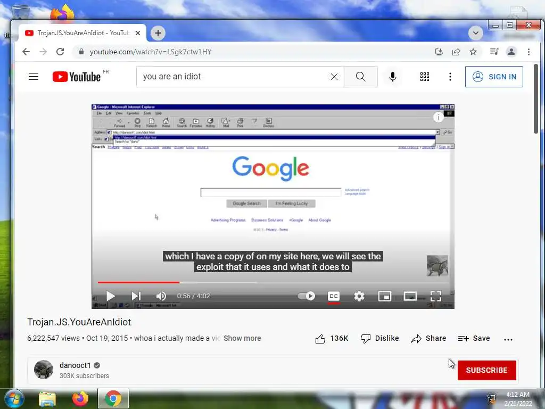This screenshot has height=409, width=545.
Task: Switch to theater mode
Action: click(410, 296)
